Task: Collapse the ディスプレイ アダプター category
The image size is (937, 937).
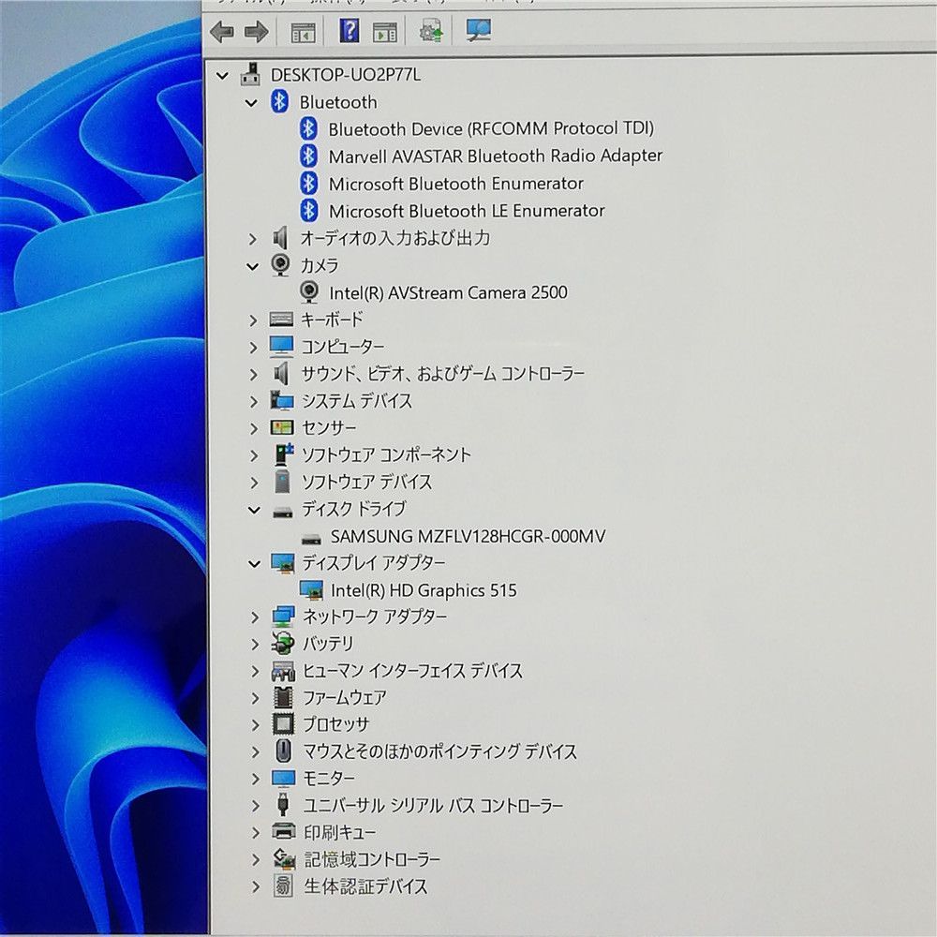Action: tap(254, 563)
